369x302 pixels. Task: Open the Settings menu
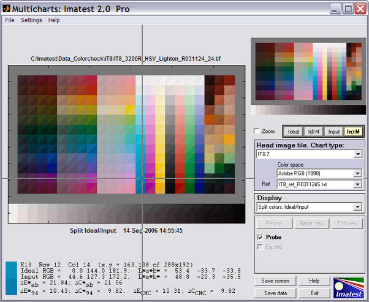(x=31, y=20)
